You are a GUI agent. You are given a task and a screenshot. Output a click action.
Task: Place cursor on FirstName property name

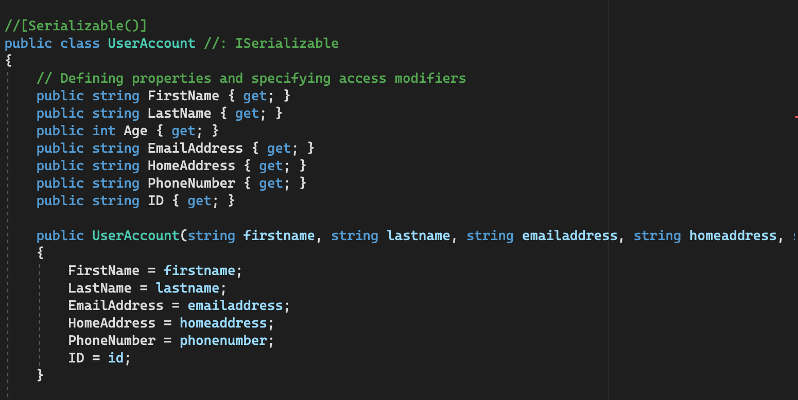coord(183,96)
